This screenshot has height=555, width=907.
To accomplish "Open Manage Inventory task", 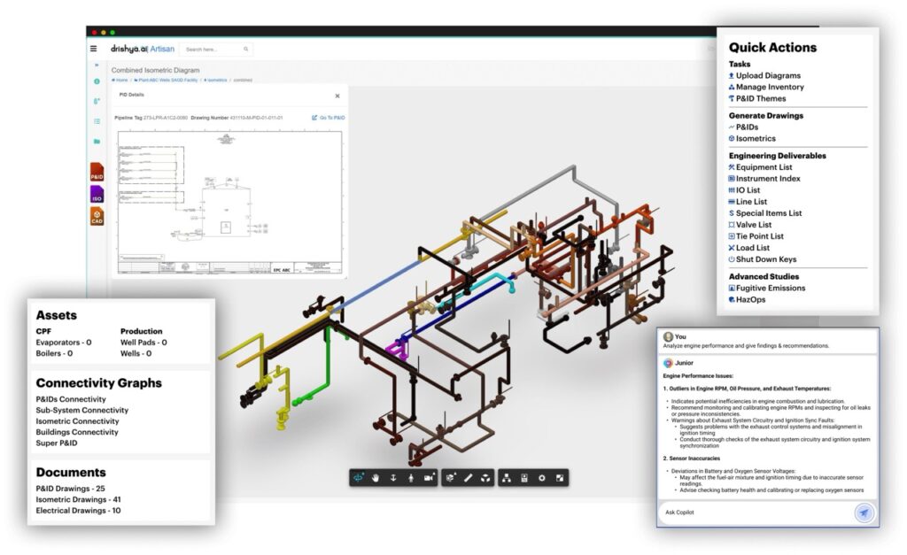I will [x=766, y=88].
